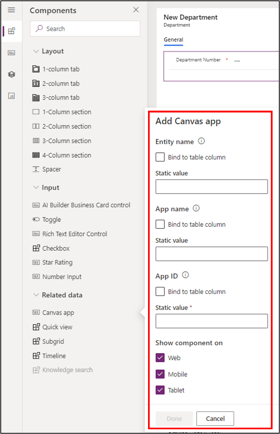Enable Bind to table column under Entity name
The width and height of the screenshot is (280, 434).
160,157
